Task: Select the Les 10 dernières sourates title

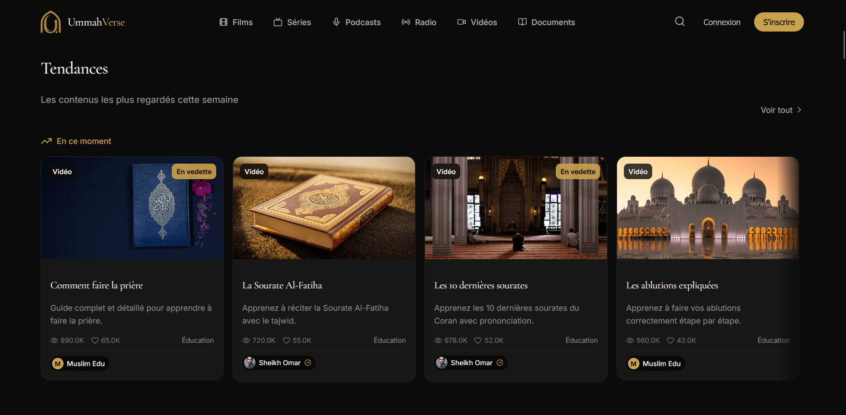Action: point(481,285)
